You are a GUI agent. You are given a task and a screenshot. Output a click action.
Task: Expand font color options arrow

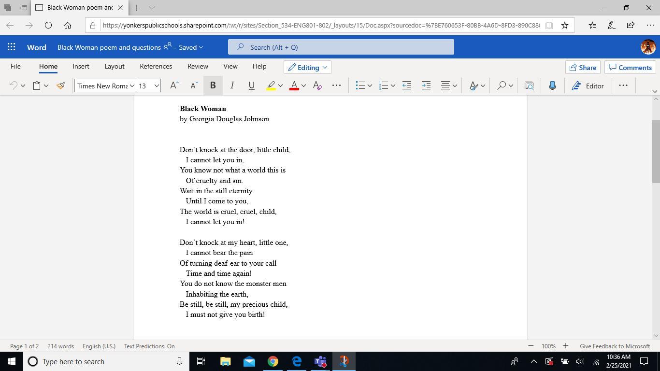pyautogui.click(x=303, y=86)
